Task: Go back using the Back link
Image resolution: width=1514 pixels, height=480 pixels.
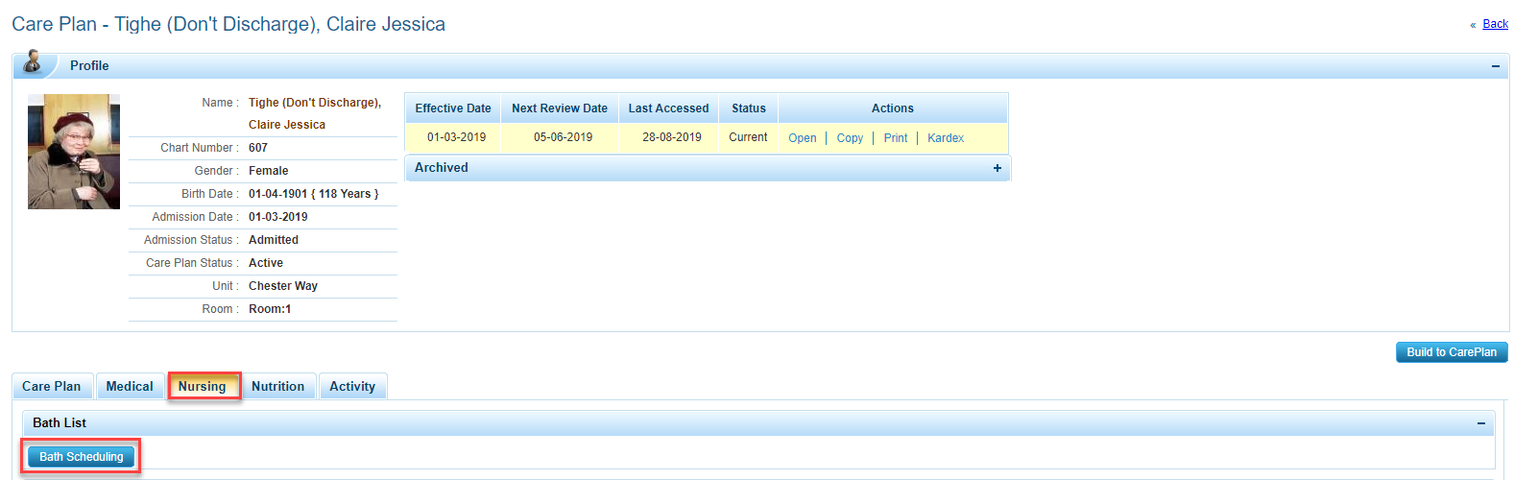Action: click(1495, 24)
